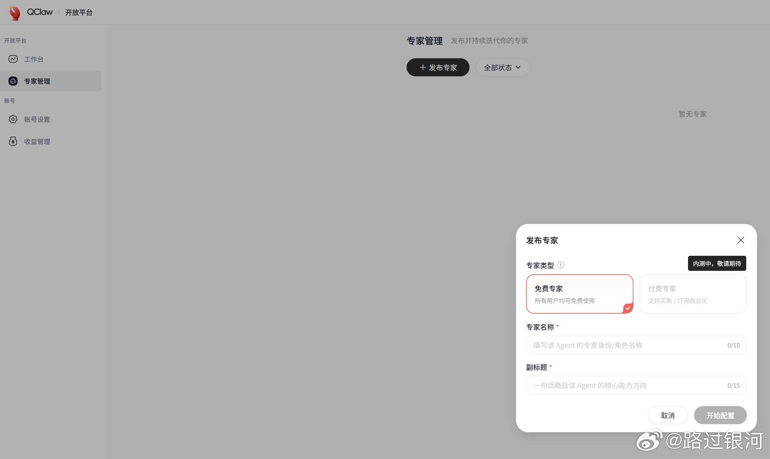Open 账号设置 gear icon
770x459 pixels.
click(13, 119)
